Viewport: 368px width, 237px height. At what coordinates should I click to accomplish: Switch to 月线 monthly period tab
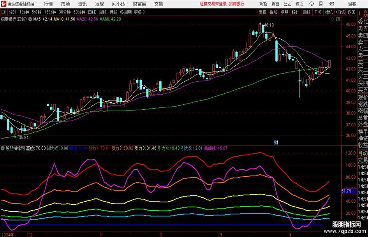113,12
